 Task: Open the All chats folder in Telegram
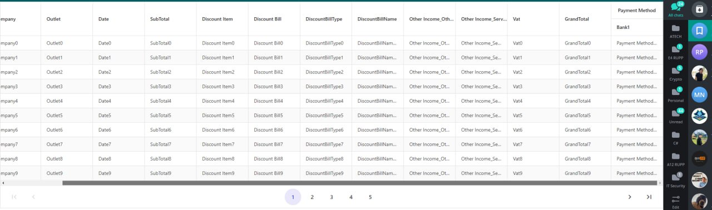tap(675, 10)
